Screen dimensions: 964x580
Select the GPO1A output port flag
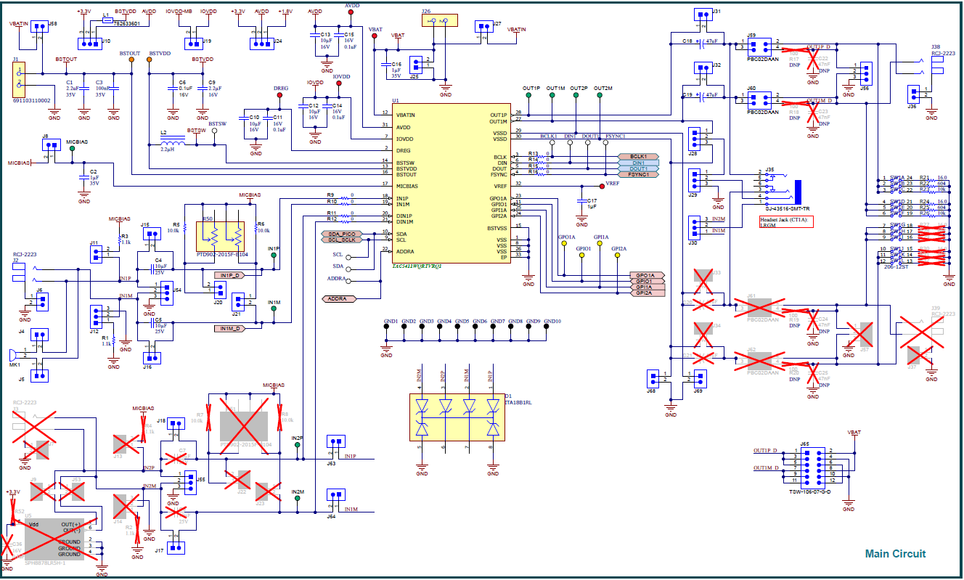[646, 276]
